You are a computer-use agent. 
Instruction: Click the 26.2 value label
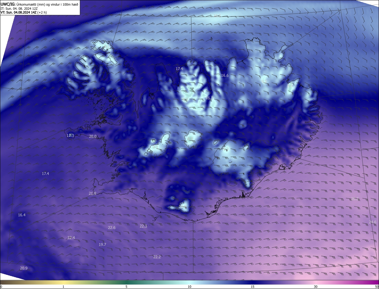point(355,199)
